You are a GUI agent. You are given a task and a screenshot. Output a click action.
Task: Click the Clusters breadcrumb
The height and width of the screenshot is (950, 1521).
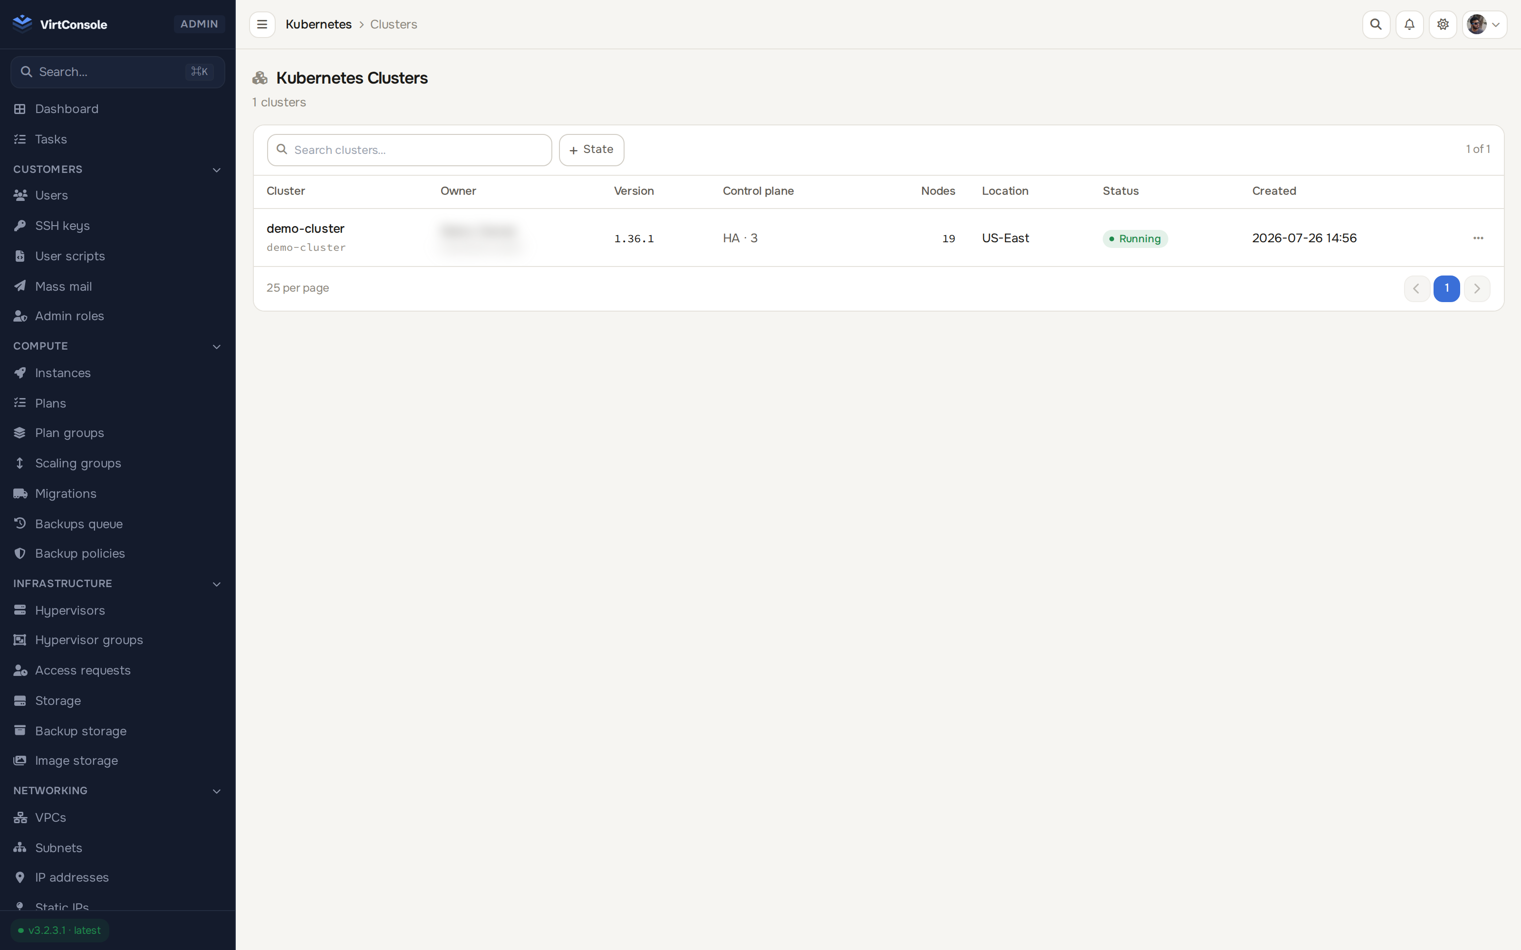pyautogui.click(x=394, y=25)
